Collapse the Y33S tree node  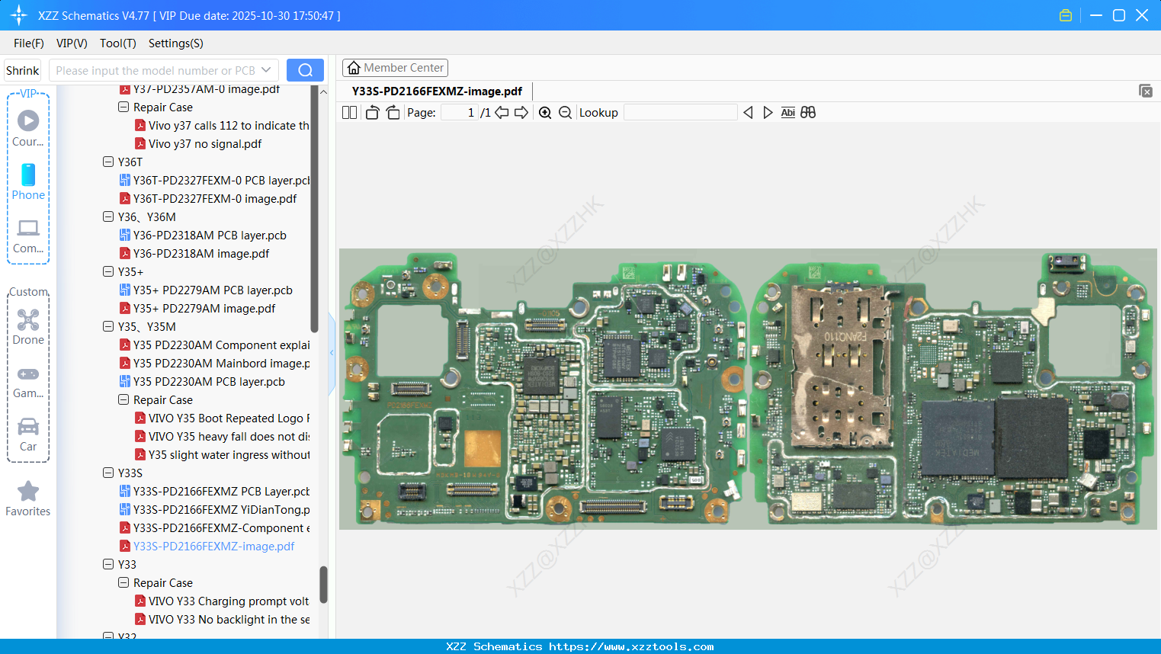click(108, 473)
